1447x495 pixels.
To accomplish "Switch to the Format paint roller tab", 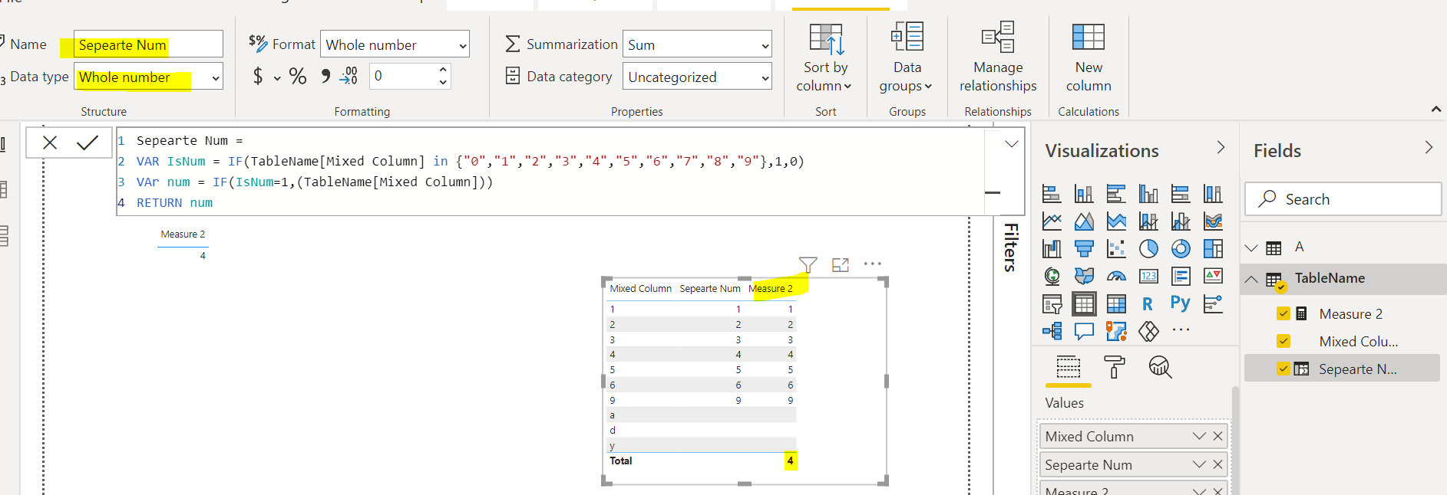I will pos(1114,368).
